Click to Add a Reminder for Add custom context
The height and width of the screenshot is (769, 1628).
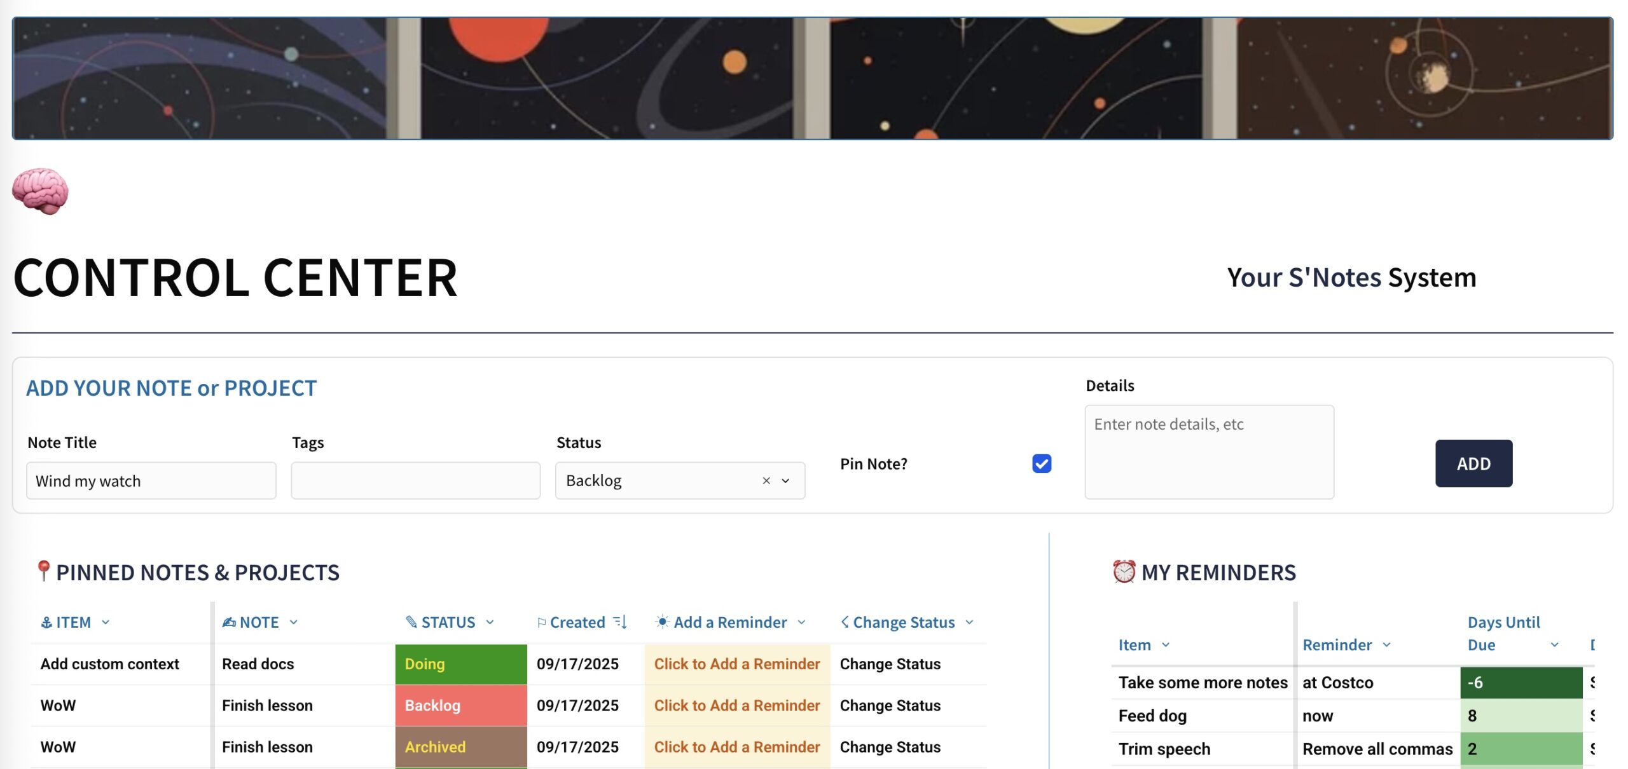736,664
